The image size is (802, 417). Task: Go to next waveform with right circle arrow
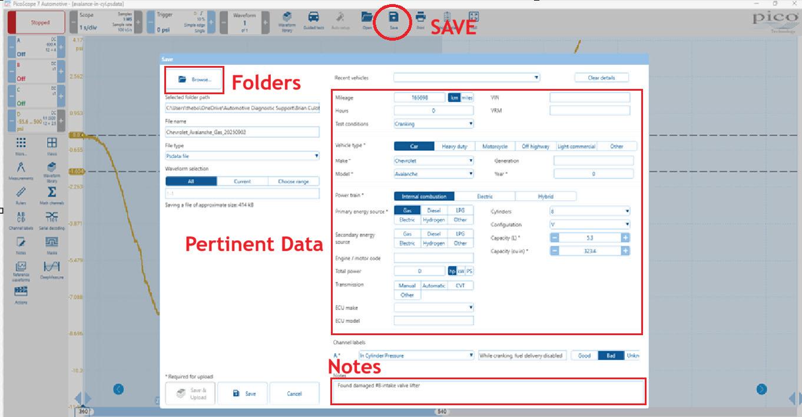[x=761, y=389]
